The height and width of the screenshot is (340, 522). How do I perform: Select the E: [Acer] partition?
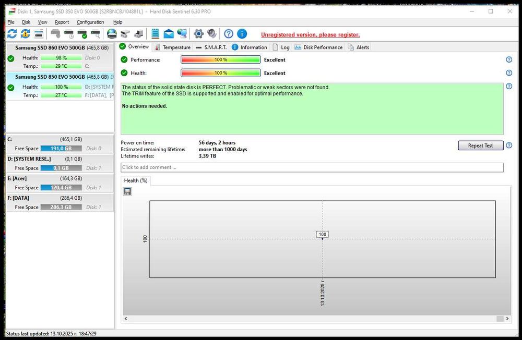pyautogui.click(x=60, y=183)
